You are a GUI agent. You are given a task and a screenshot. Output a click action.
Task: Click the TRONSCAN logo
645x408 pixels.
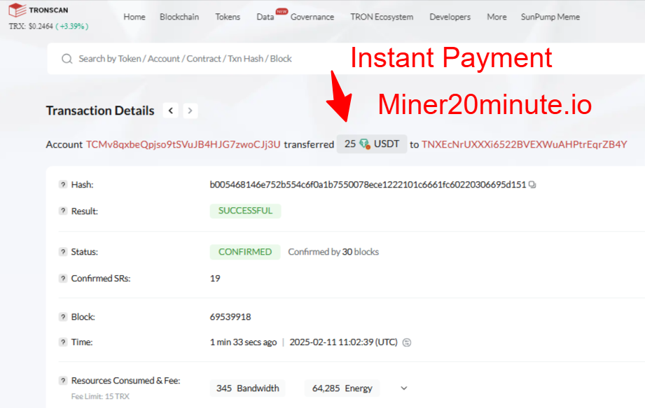point(39,10)
